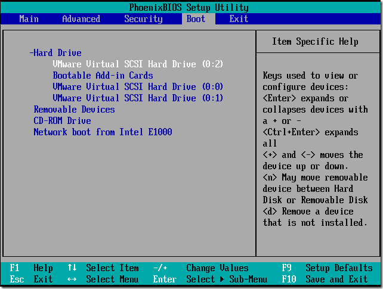Click help text '<Ctrl+Enter> expands'
The height and width of the screenshot is (289, 383).
coord(310,132)
